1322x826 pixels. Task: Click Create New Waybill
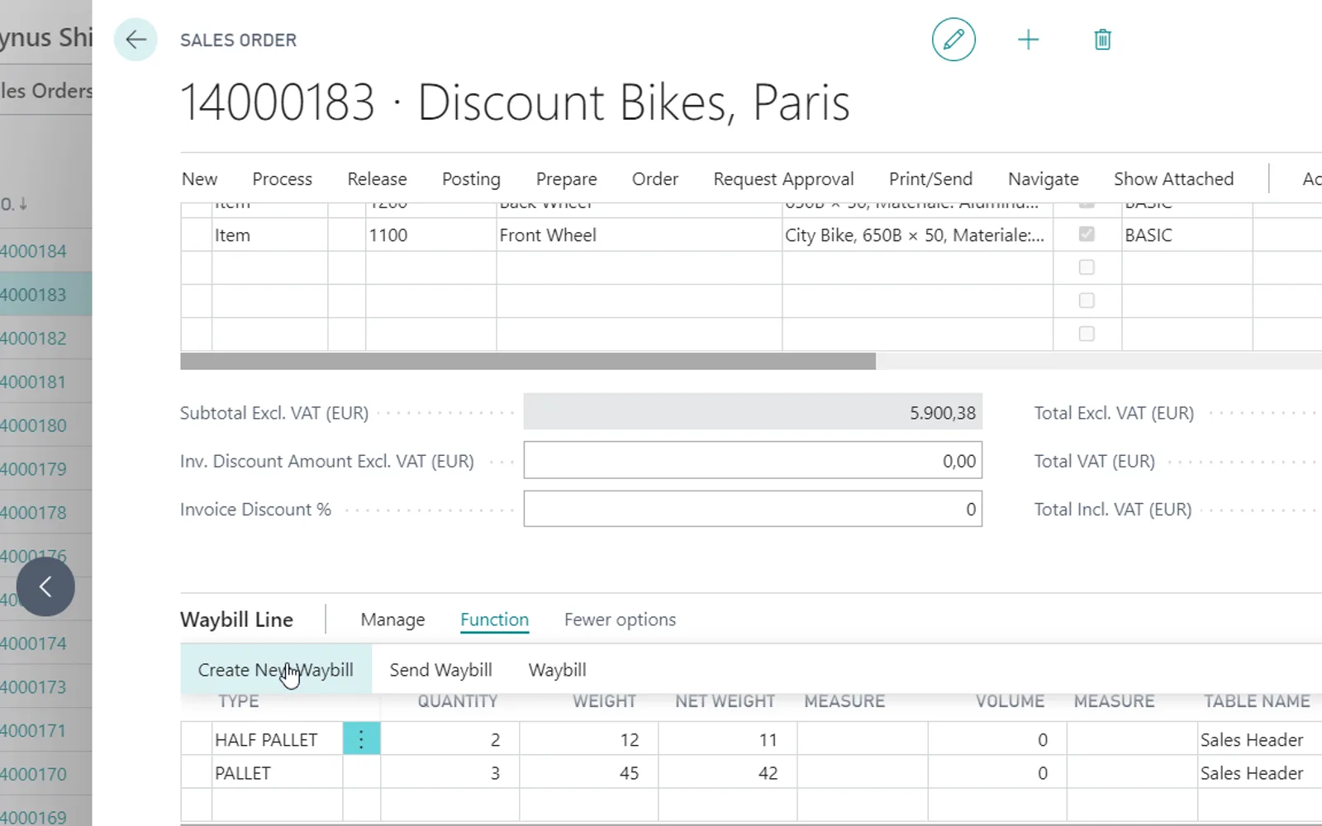pos(276,670)
